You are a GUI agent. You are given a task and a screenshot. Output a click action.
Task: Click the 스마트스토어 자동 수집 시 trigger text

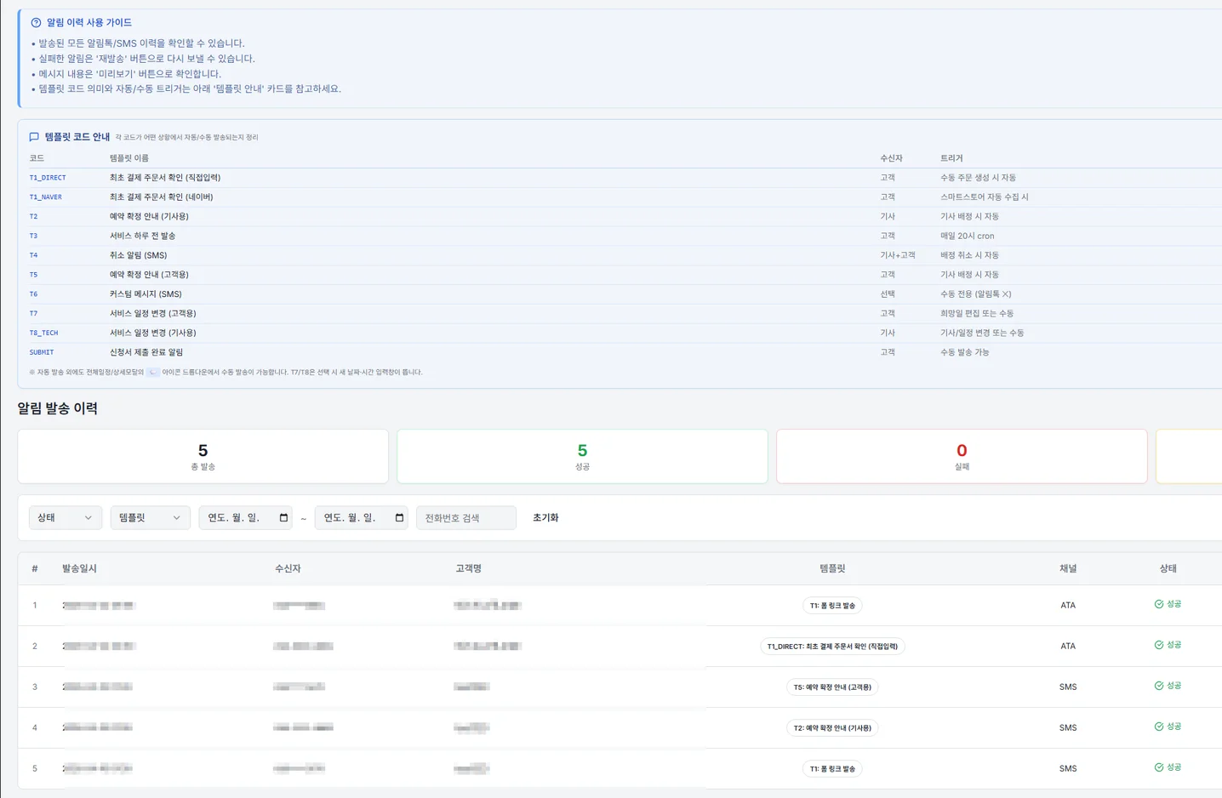984,197
